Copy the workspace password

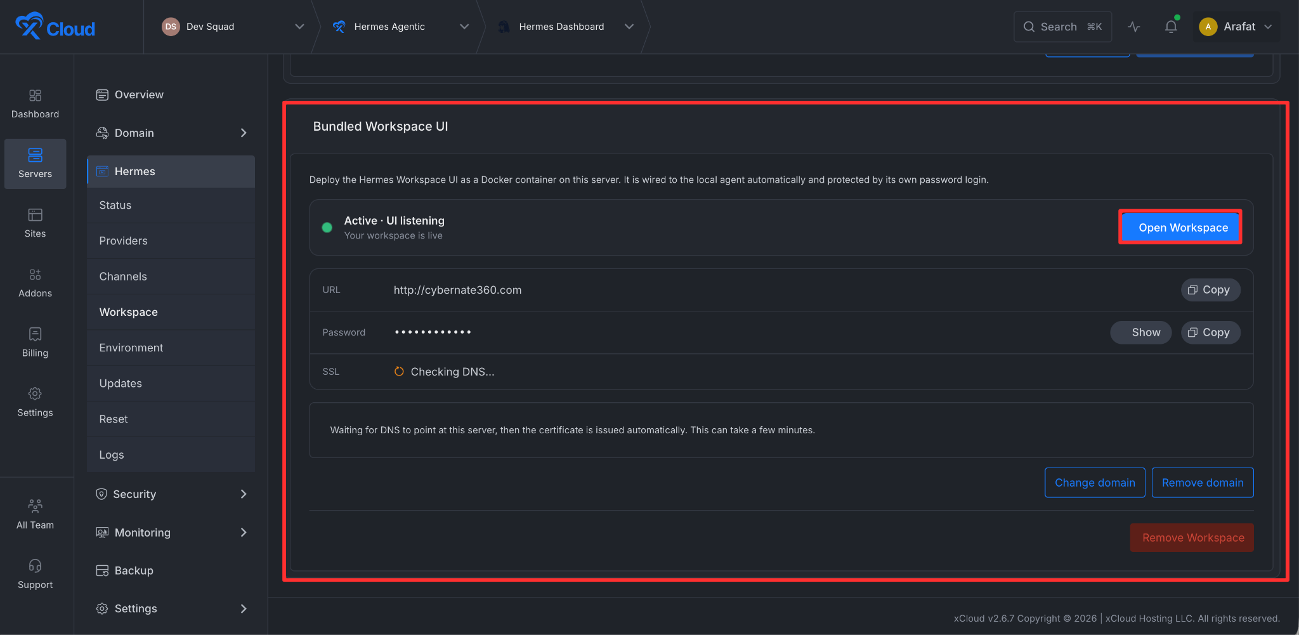[1210, 332]
